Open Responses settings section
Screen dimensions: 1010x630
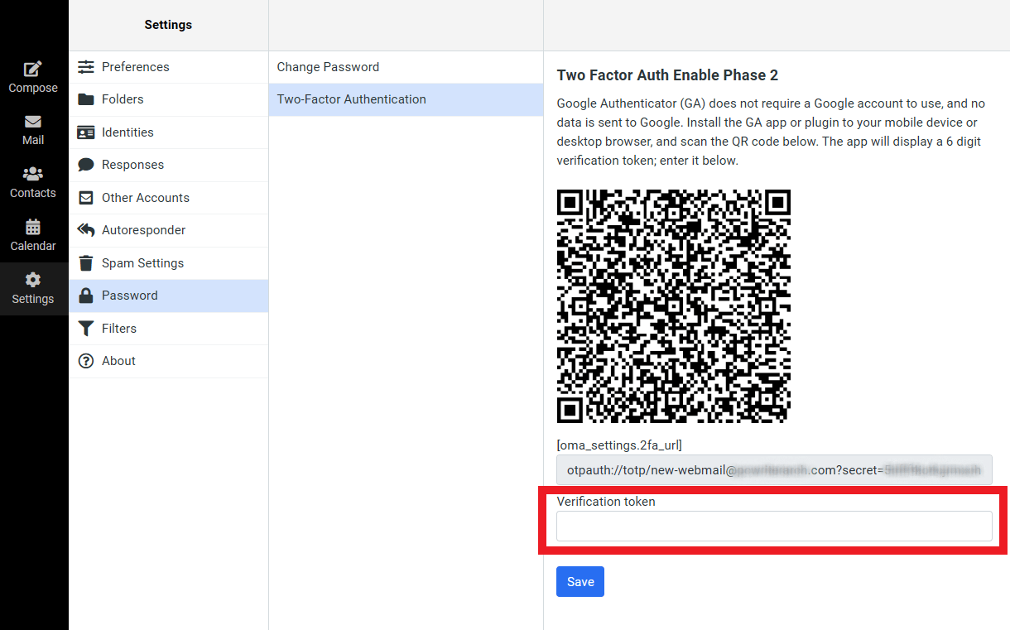pos(169,165)
